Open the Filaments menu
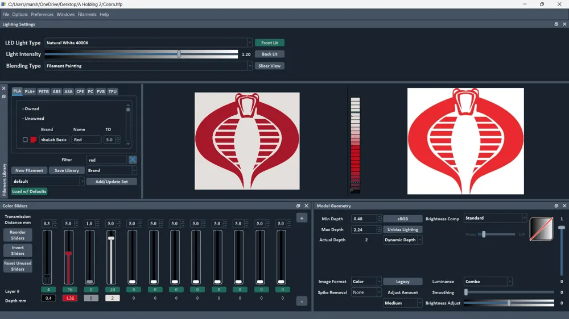569x319 pixels. 87,15
